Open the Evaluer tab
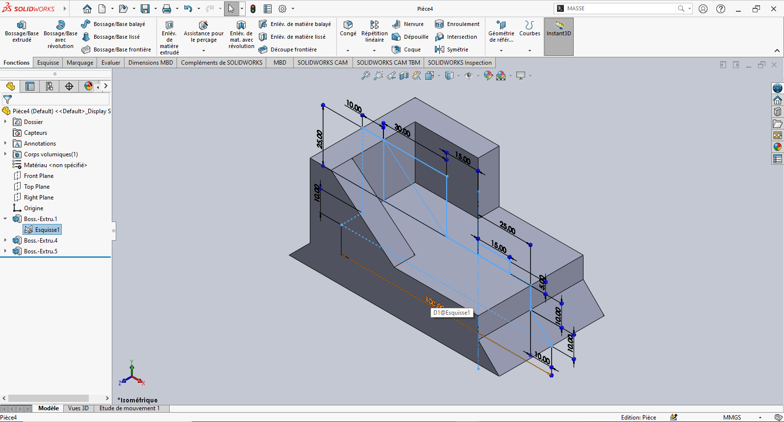 pyautogui.click(x=111, y=63)
